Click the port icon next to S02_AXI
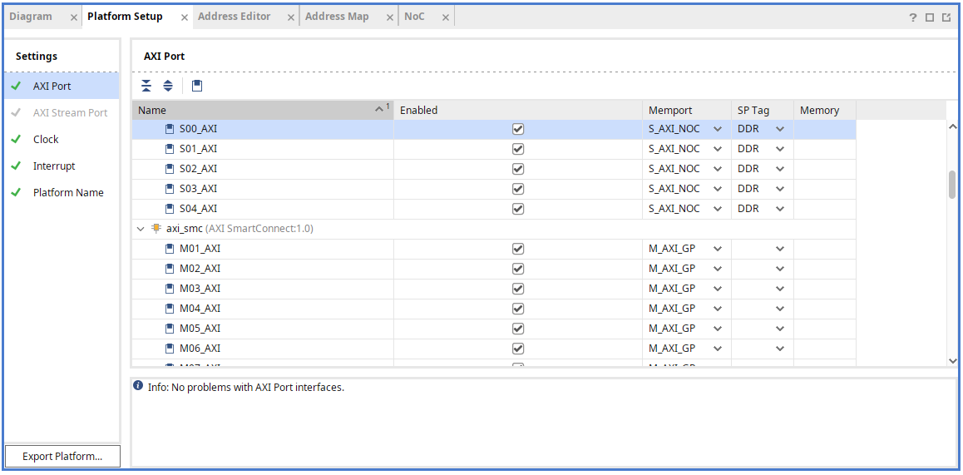Screen dimensions: 963x475 coord(170,169)
